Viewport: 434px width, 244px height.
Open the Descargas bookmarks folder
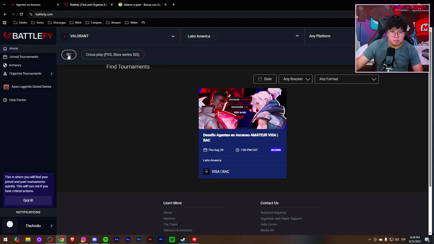tap(57, 23)
